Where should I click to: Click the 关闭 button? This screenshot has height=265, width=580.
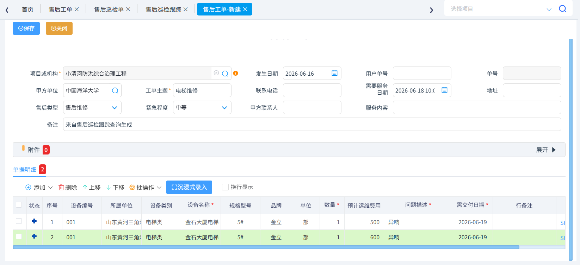[59, 29]
